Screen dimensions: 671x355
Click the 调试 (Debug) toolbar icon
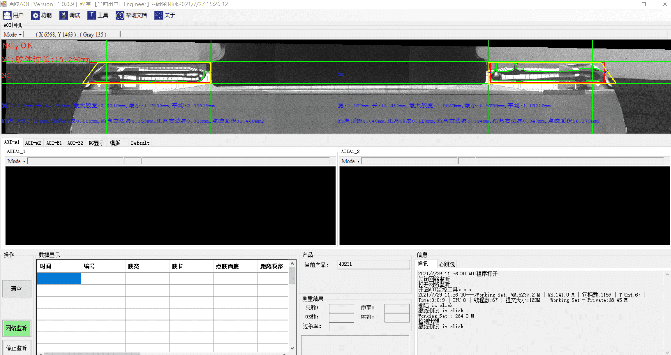63,15
